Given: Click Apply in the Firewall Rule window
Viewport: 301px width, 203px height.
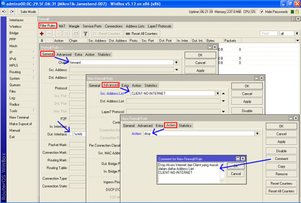Looking at the screenshot, I should tap(200, 70).
